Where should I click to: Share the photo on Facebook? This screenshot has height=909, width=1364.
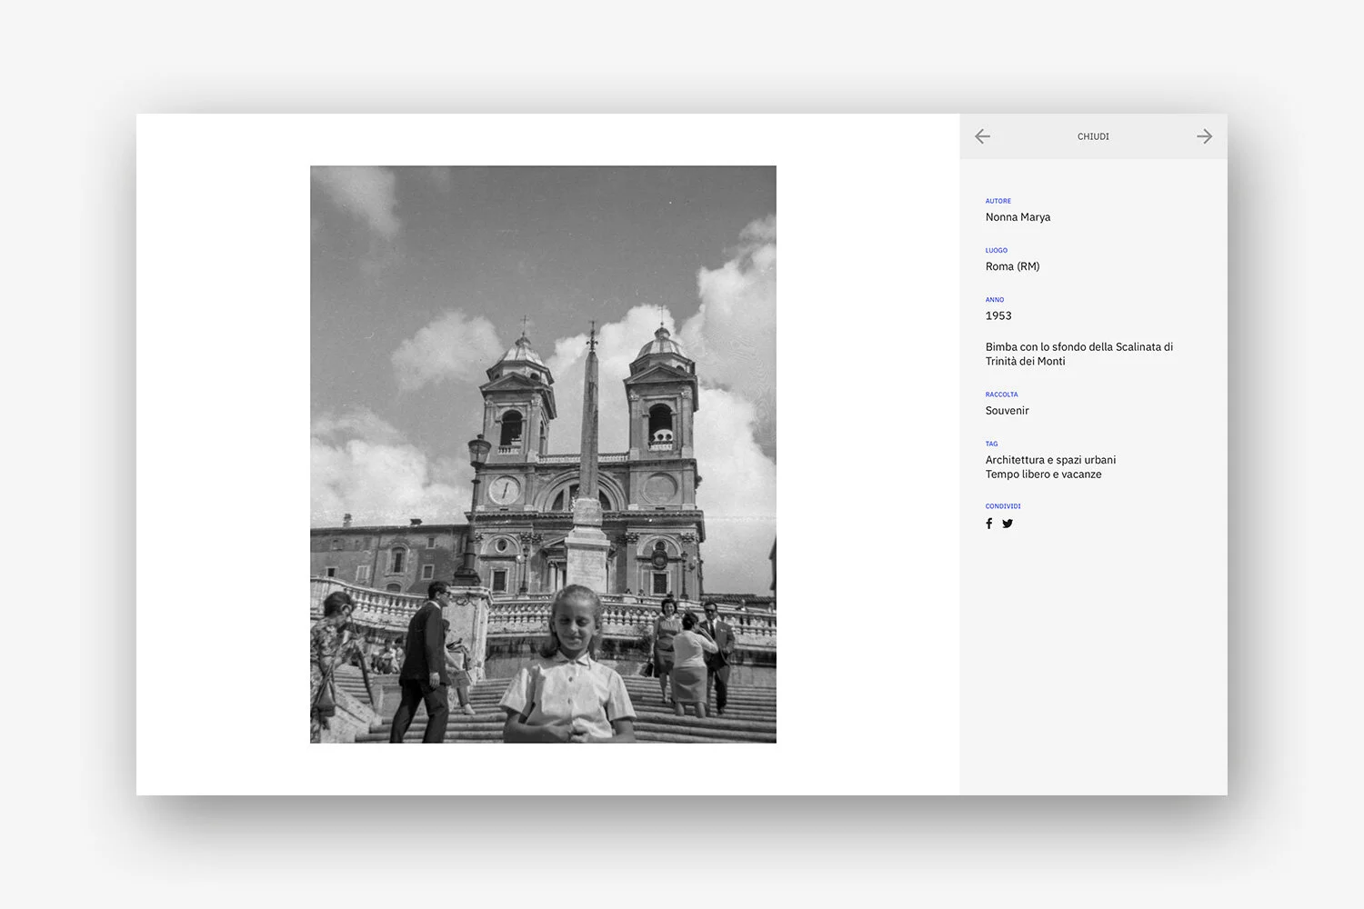click(x=989, y=524)
